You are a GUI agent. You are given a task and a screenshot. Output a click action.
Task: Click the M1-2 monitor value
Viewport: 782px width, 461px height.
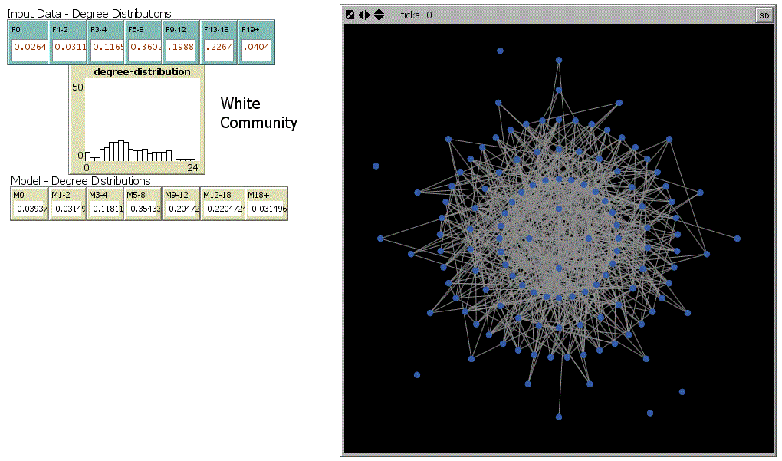tap(68, 209)
